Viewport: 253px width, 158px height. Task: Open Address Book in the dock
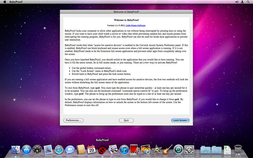(x=81, y=149)
